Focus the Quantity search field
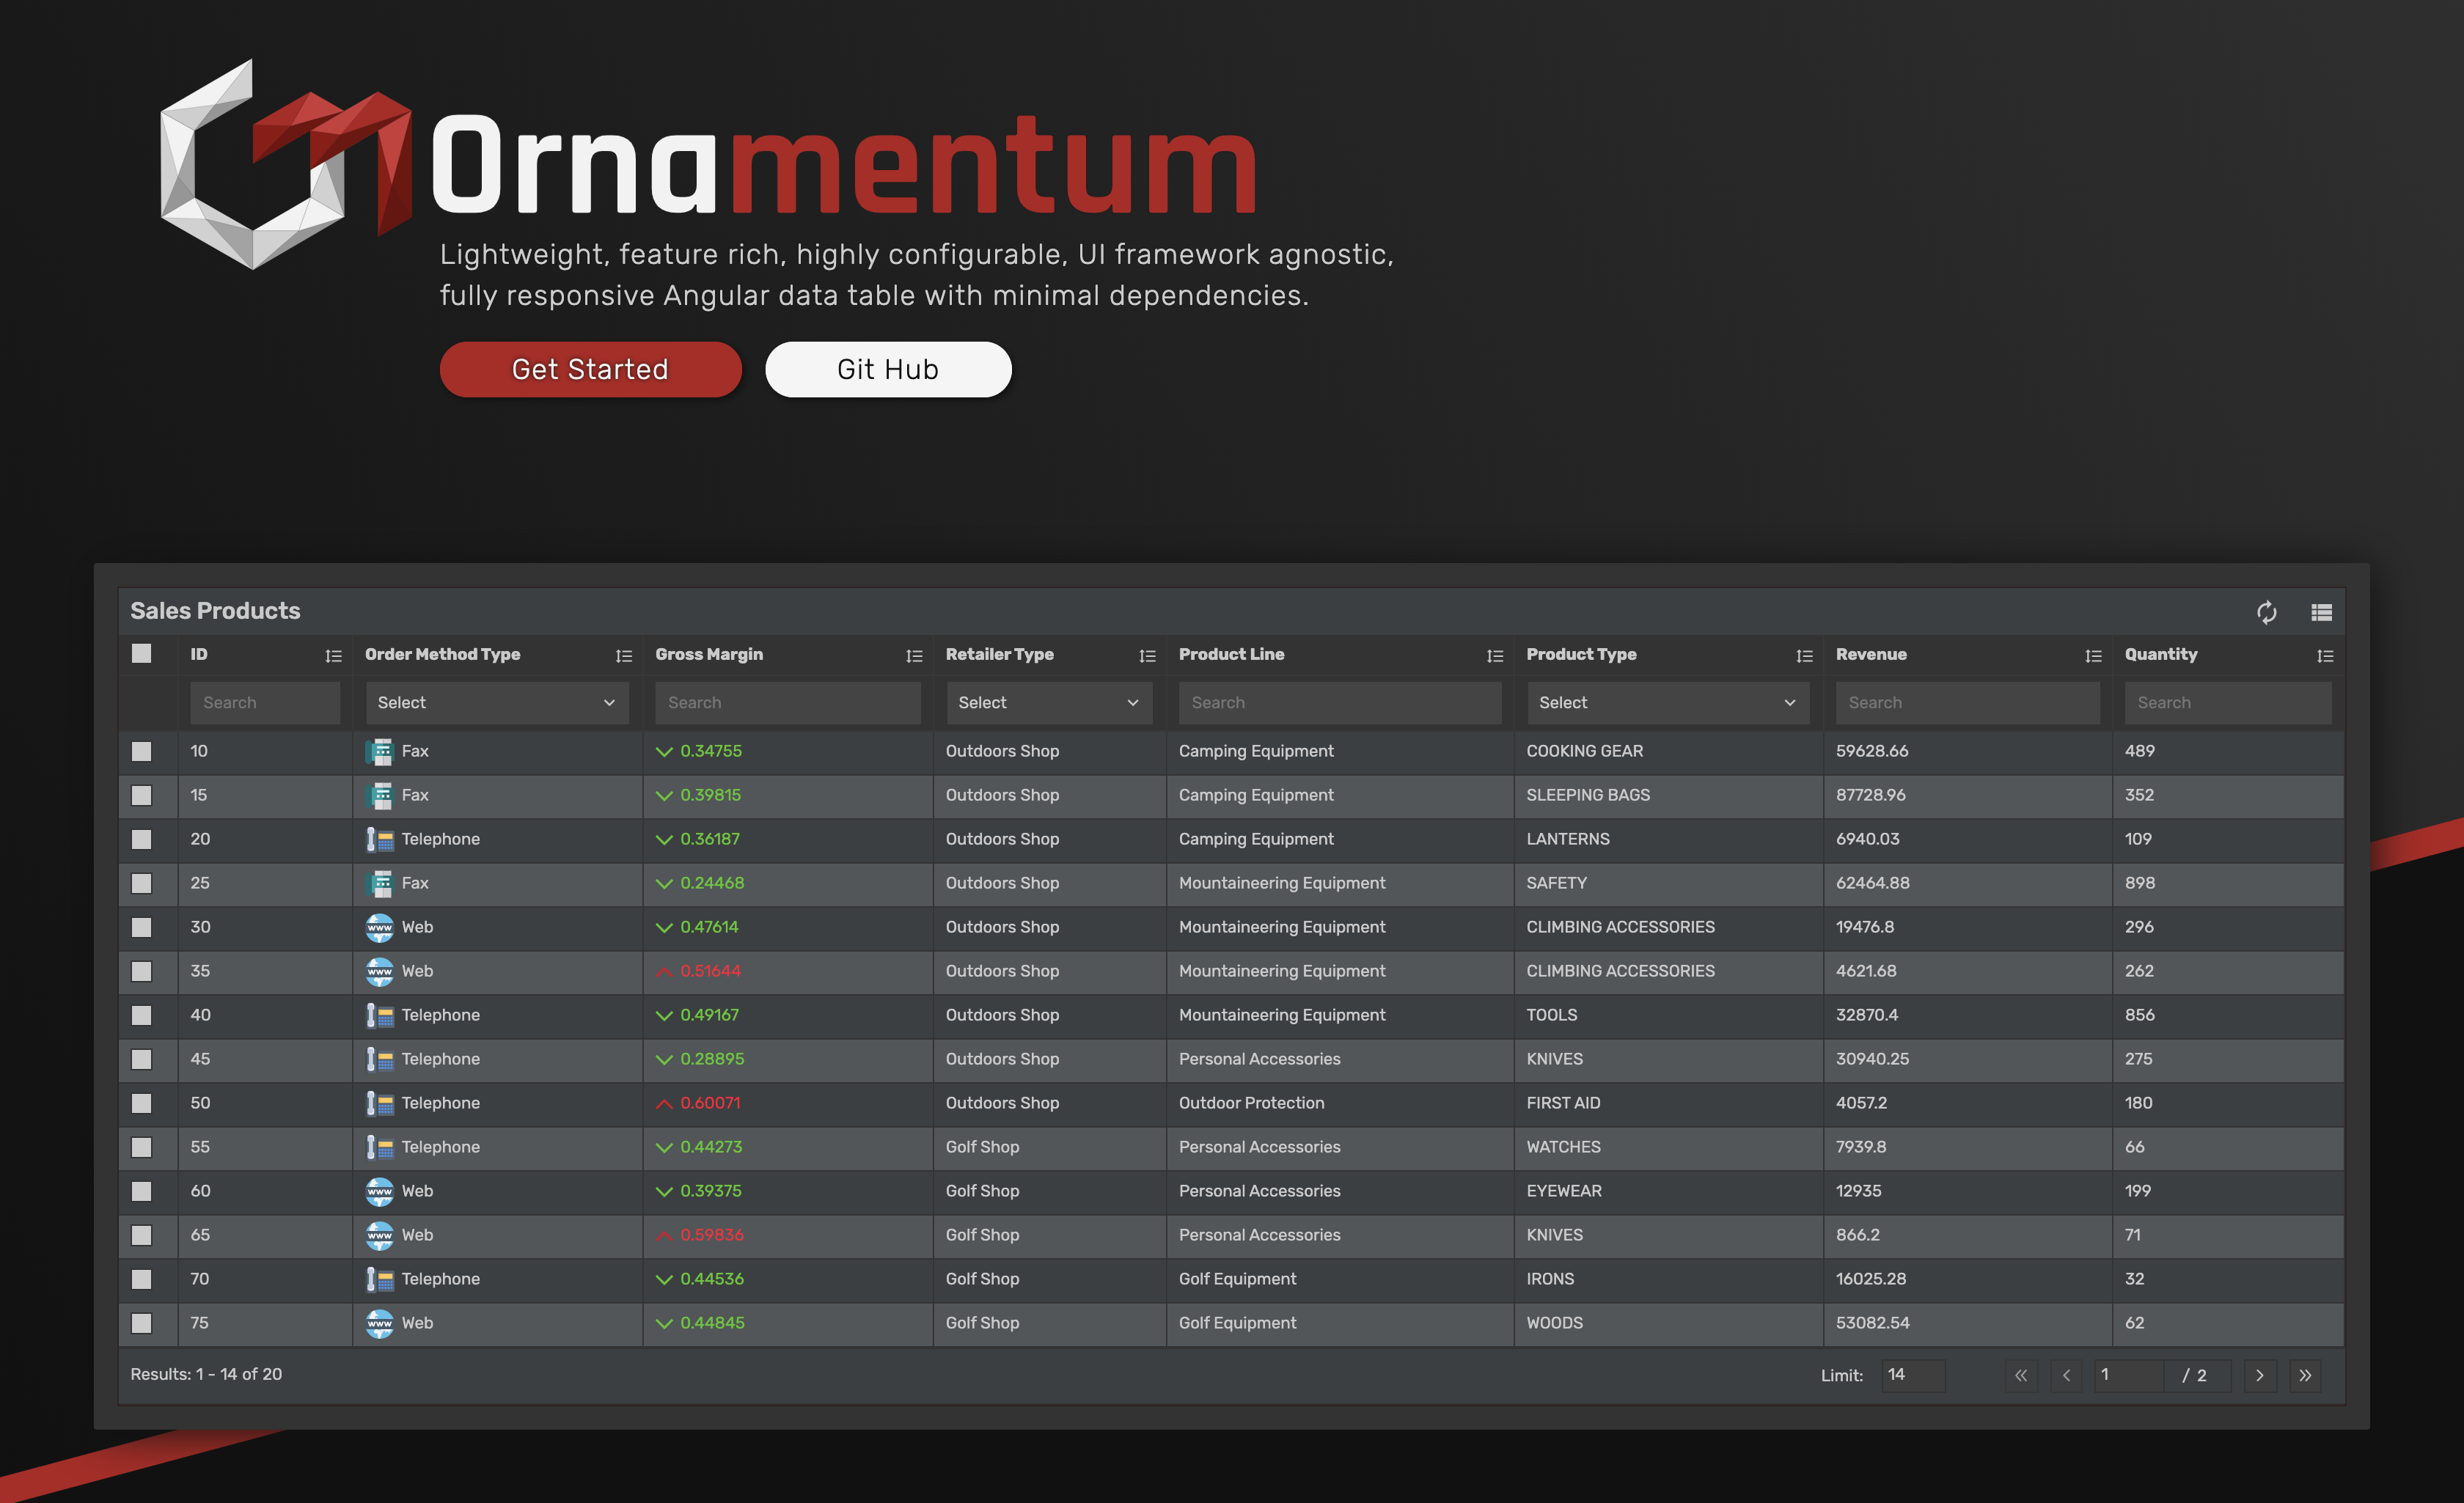The width and height of the screenshot is (2464, 1503). pyautogui.click(x=2228, y=703)
